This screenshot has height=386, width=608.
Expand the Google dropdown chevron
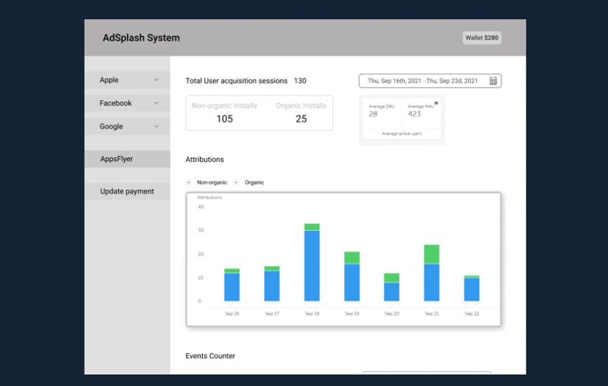click(x=156, y=126)
